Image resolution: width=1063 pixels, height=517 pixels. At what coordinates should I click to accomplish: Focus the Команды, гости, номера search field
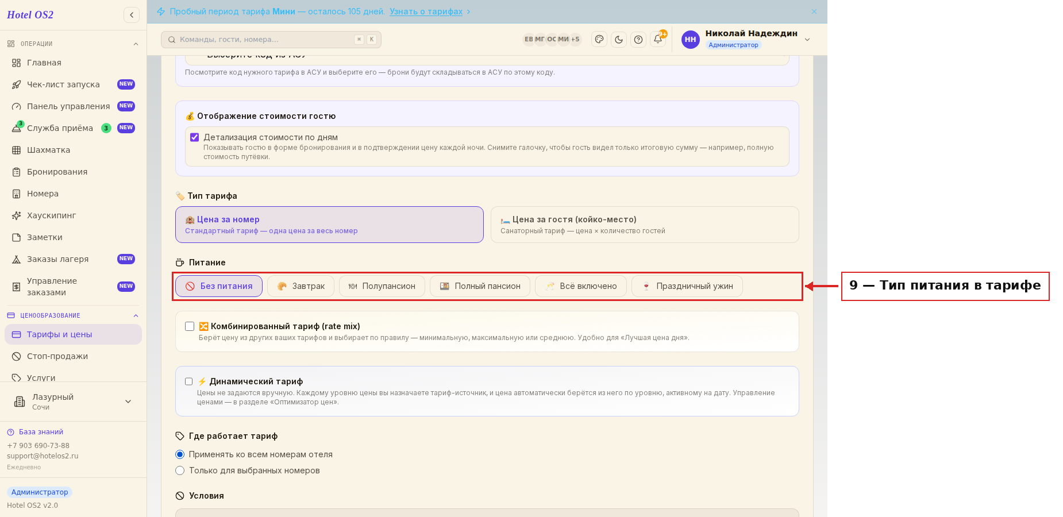[x=271, y=40]
